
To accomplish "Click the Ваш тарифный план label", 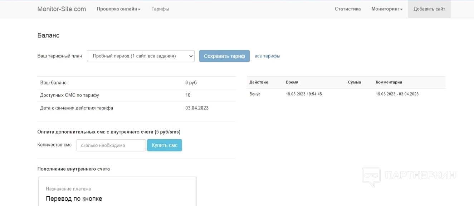I will pos(60,56).
